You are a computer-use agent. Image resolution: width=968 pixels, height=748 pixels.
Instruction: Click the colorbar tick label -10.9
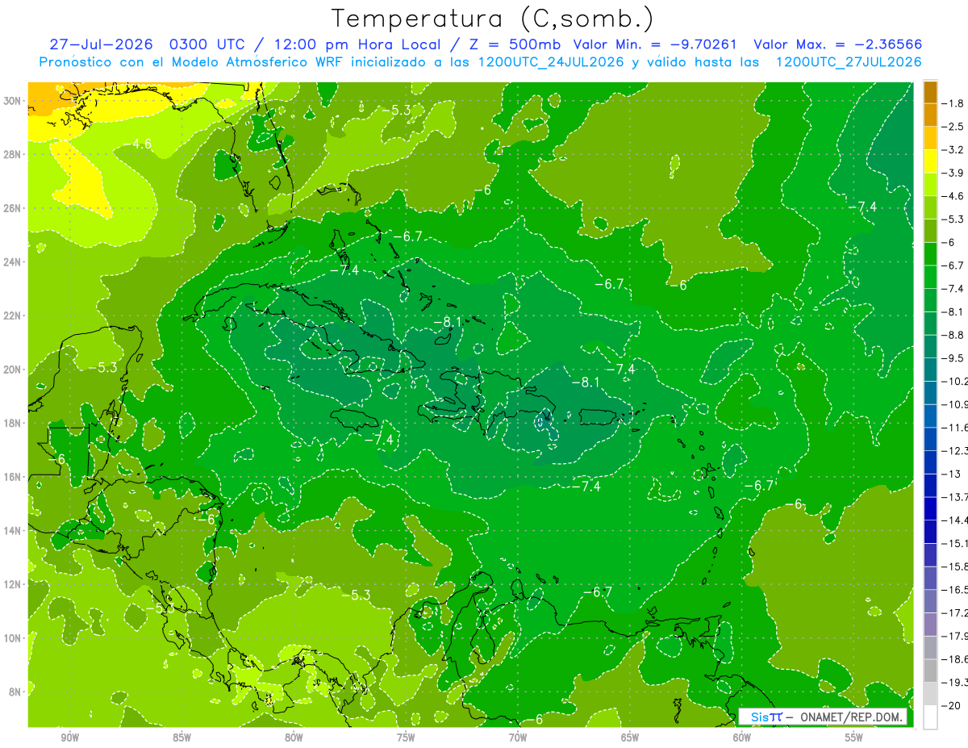pos(955,404)
